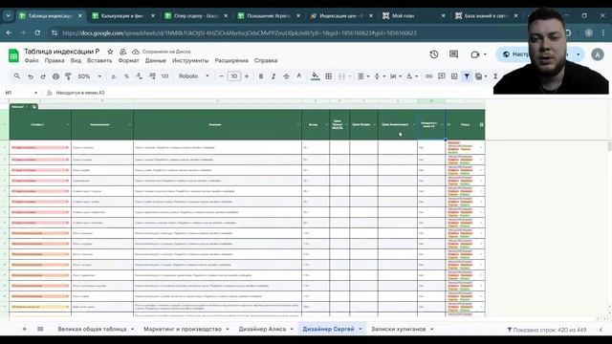
Task: Toggle bold formatting
Action: click(261, 76)
